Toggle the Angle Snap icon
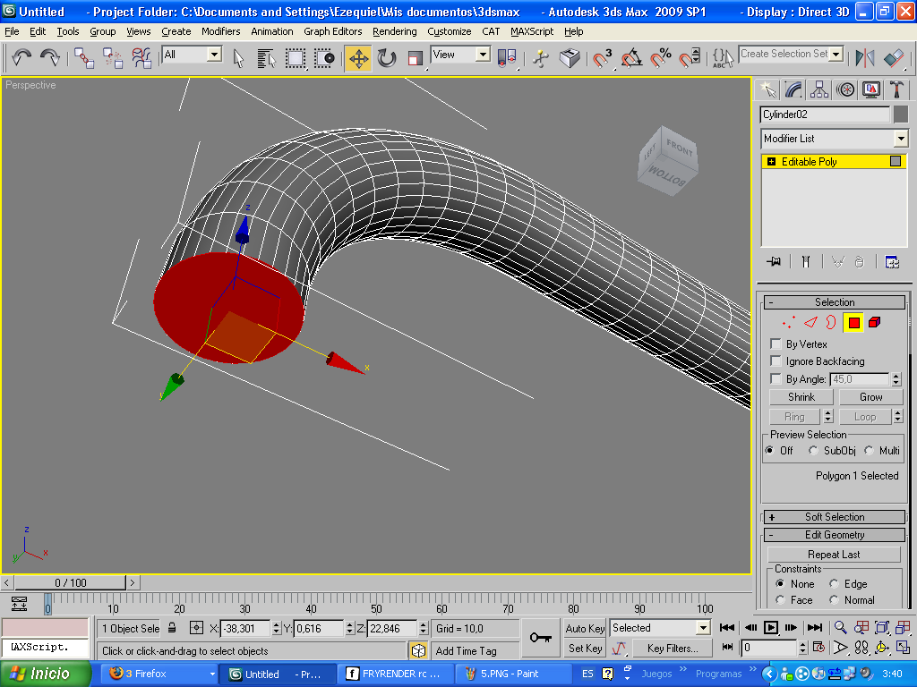 (x=631, y=58)
